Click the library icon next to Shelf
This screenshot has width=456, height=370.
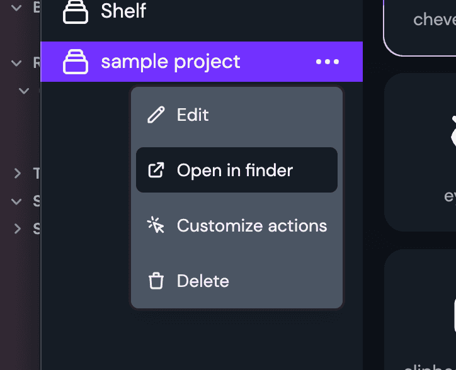(x=76, y=11)
